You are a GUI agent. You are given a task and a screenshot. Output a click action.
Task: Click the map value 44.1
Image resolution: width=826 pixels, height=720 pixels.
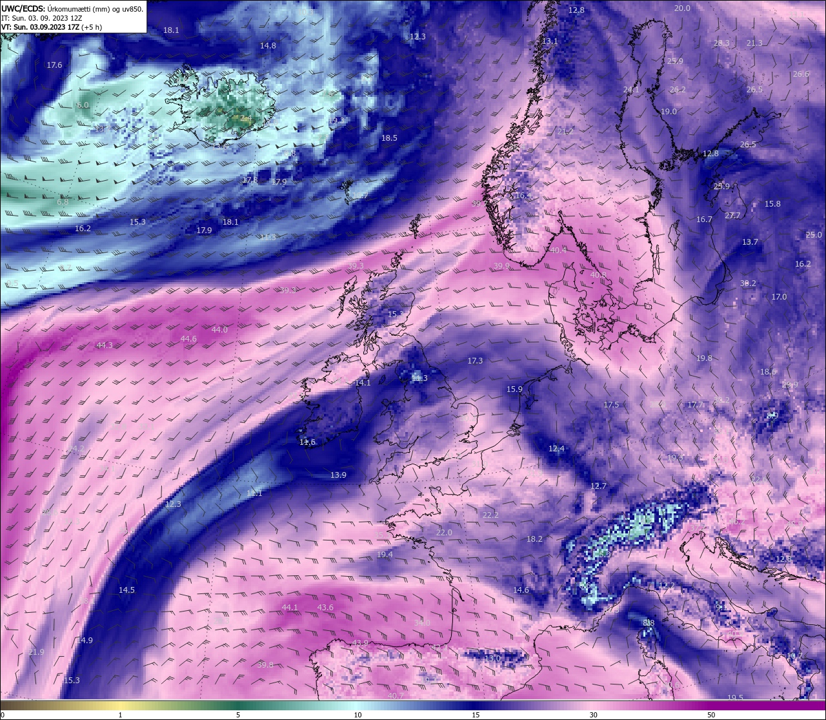pyautogui.click(x=290, y=608)
